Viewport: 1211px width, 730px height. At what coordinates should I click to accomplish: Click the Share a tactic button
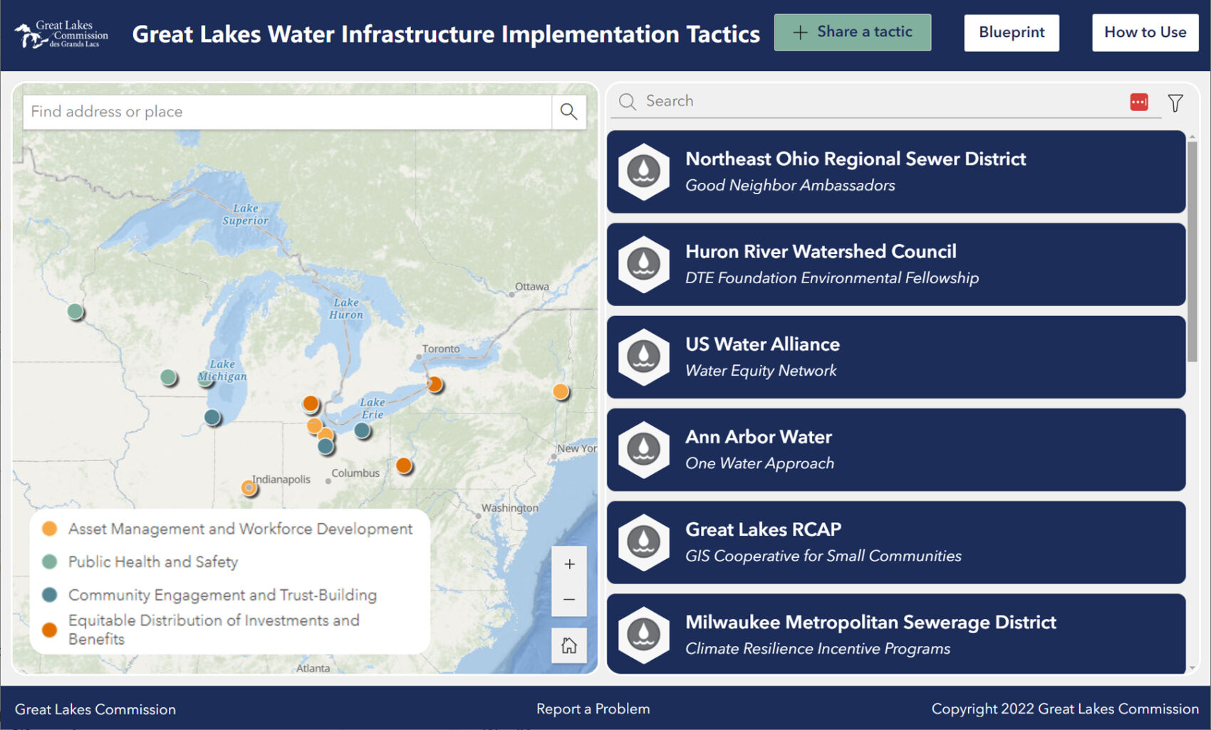[852, 33]
